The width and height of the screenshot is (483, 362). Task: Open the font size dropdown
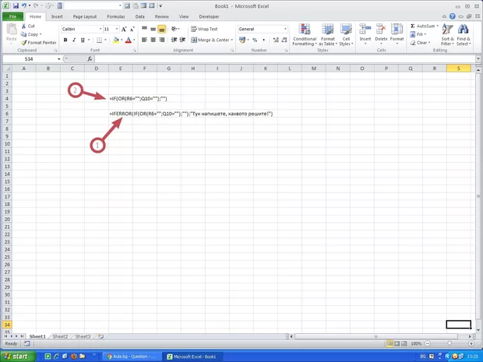[117, 29]
